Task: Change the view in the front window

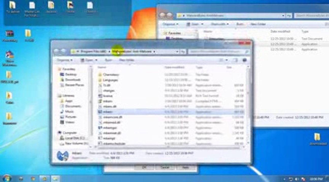Action: (221, 60)
